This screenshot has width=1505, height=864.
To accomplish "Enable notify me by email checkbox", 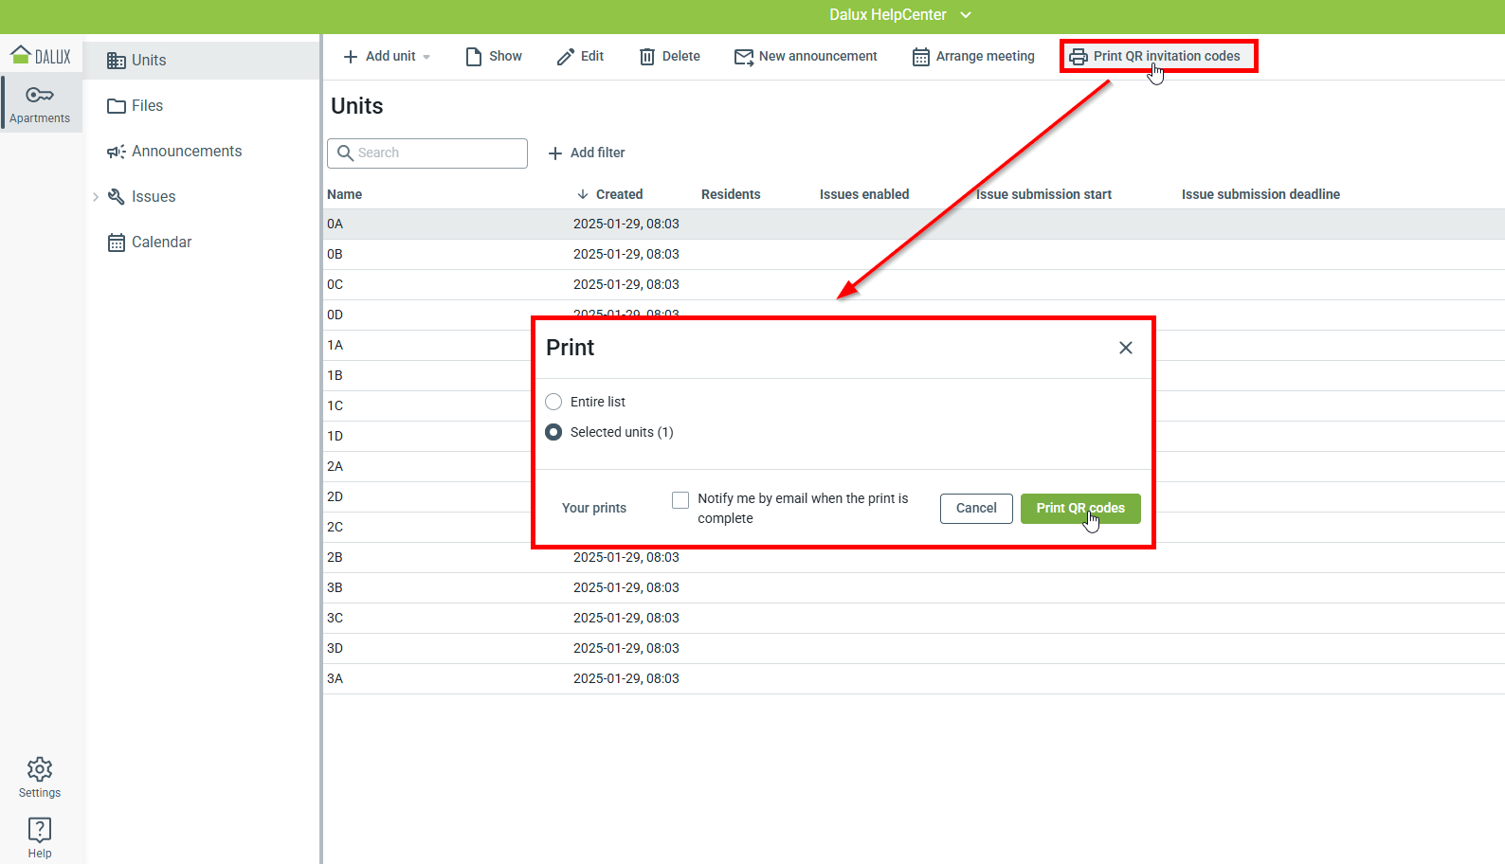I will pos(680,499).
